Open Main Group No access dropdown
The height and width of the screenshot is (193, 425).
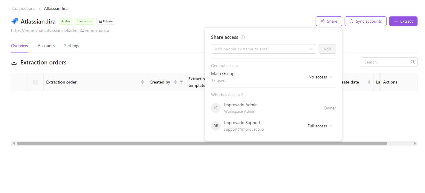[x=320, y=77]
